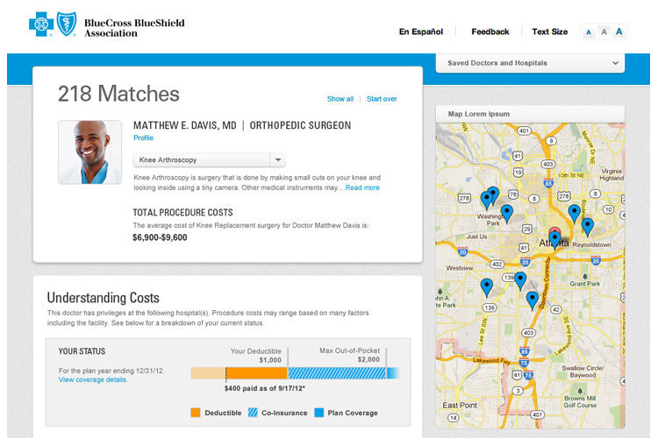The height and width of the screenshot is (438, 658).
Task: Click Max Out-of-Pocket $2,000 label
Action: 349,355
